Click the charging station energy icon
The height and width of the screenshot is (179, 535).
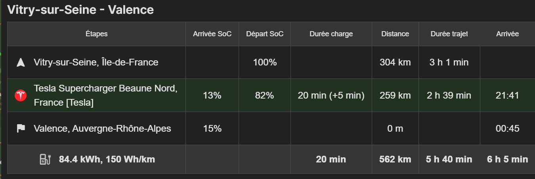(46, 159)
